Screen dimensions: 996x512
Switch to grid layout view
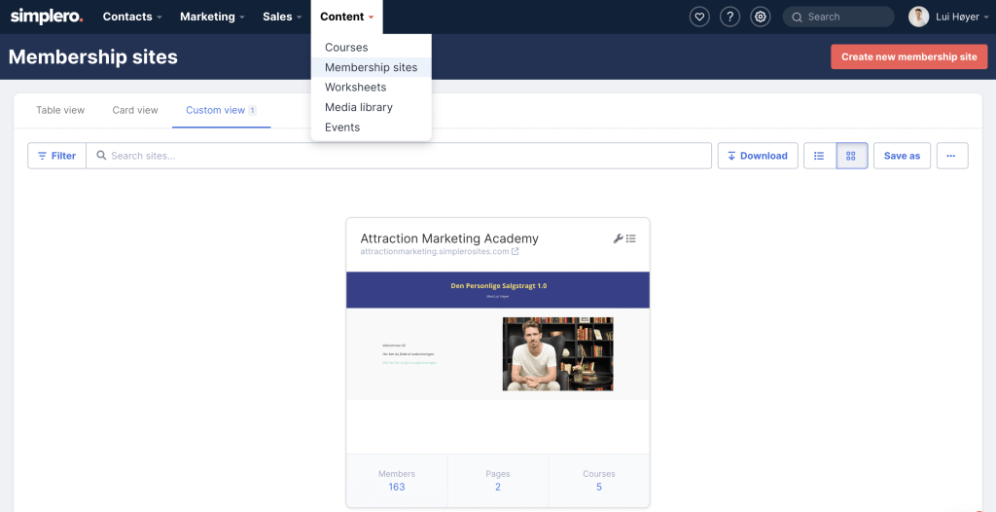point(852,156)
